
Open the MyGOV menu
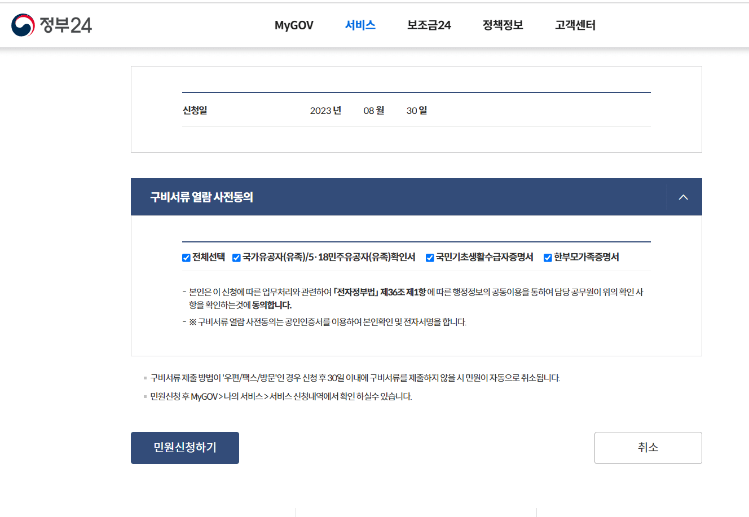point(293,25)
